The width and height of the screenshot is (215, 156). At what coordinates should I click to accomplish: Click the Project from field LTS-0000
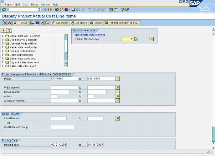tap(65, 79)
